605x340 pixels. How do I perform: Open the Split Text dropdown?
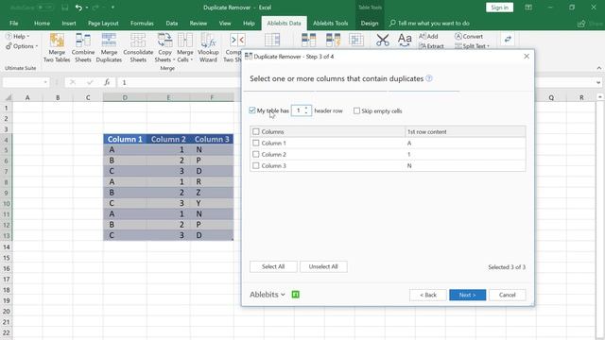472,46
